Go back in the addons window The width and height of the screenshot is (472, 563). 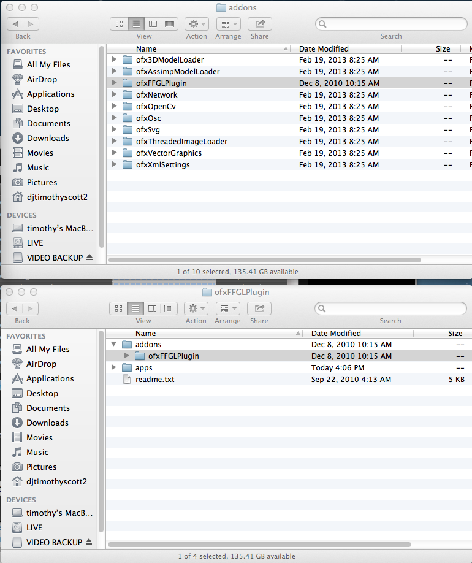click(x=15, y=24)
